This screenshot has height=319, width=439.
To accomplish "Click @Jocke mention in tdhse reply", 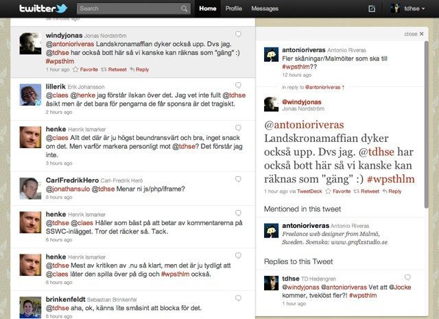I will coord(400,287).
